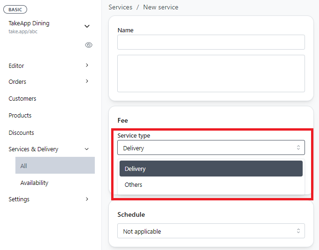
Task: Toggle the Service type dropdown
Action: coord(211,148)
